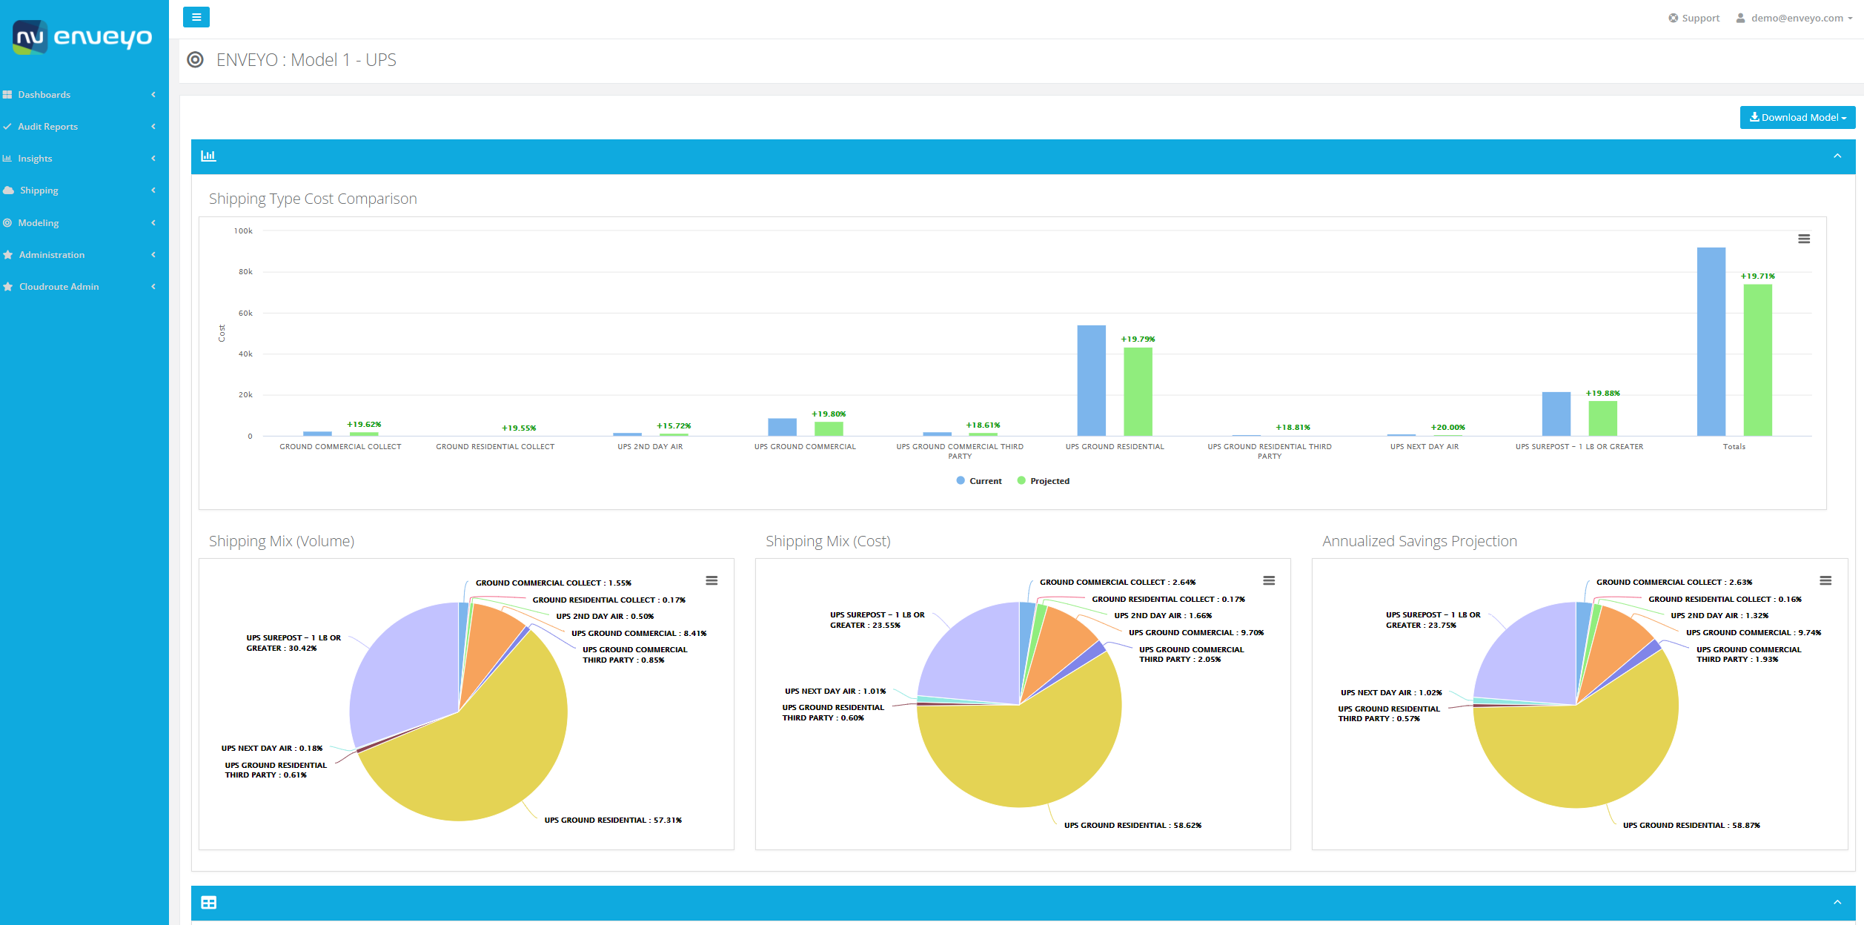
Task: Open Shipping Mix (Volume) chart menu
Action: point(712,580)
